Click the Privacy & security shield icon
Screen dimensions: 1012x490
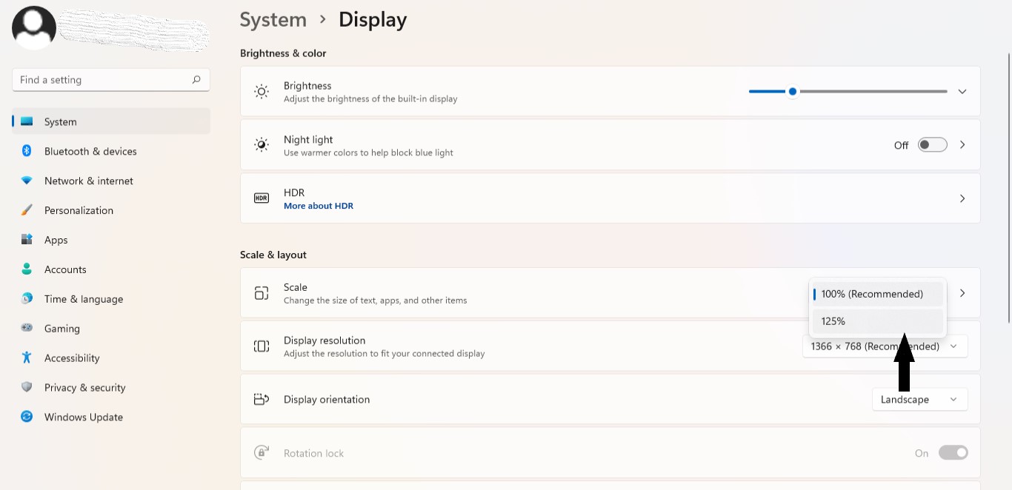(27, 387)
